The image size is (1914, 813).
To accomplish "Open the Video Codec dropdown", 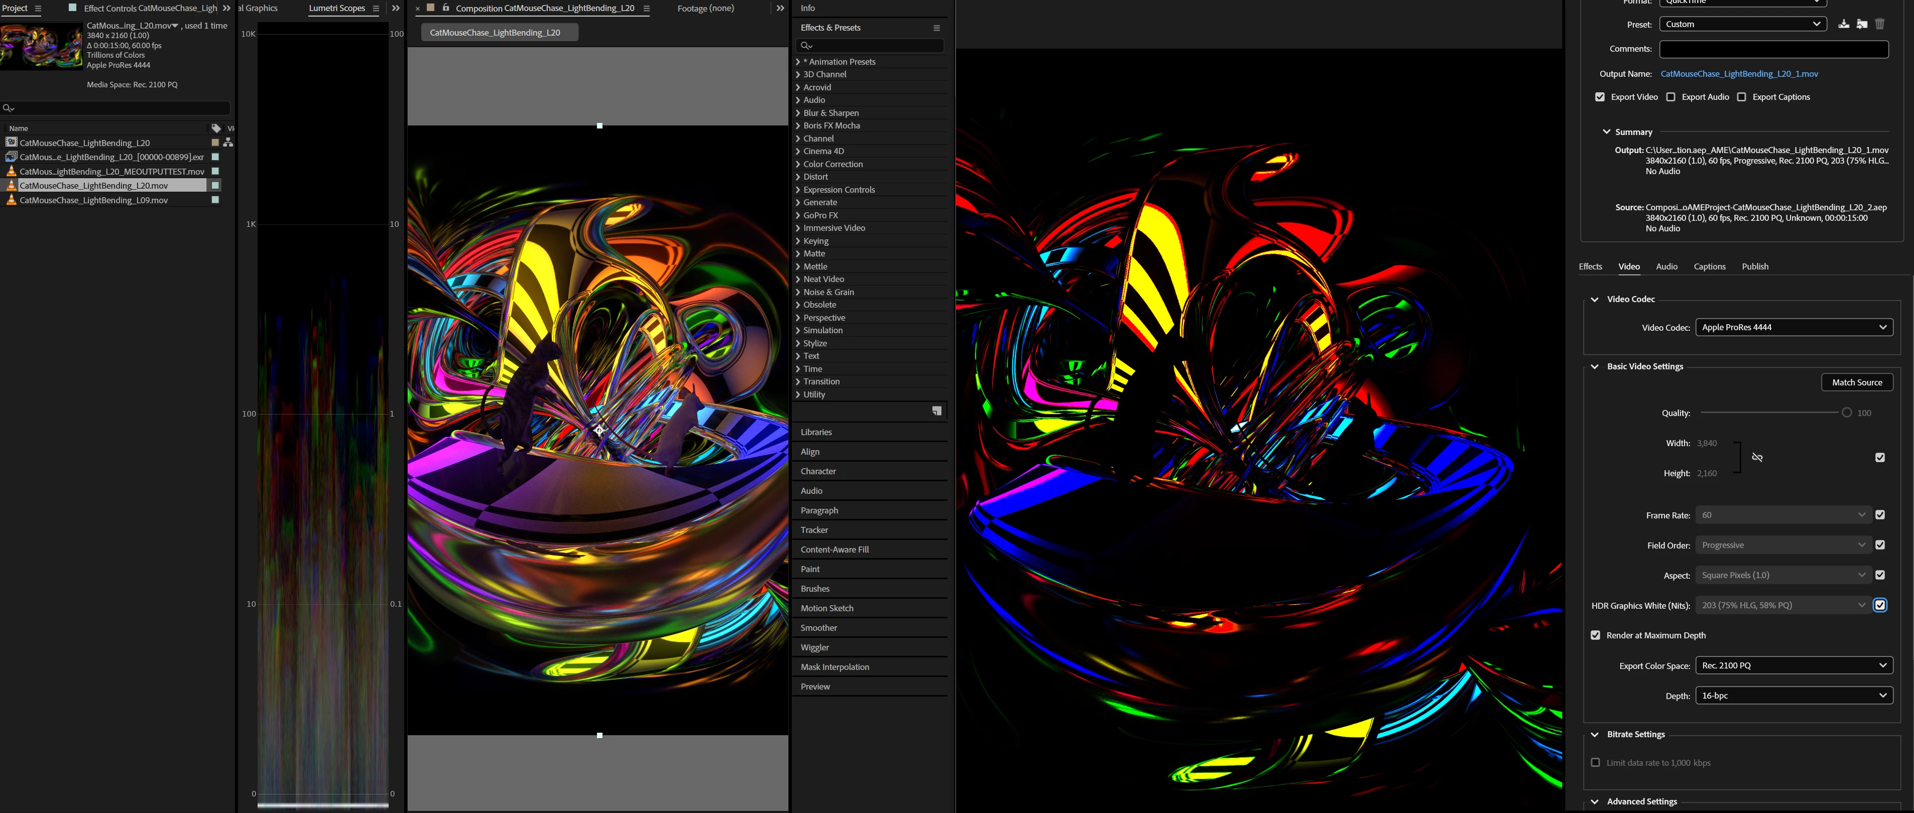I will pos(1793,327).
